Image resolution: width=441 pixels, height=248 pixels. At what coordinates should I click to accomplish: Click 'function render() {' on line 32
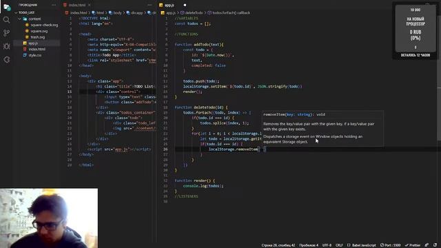tap(194, 180)
